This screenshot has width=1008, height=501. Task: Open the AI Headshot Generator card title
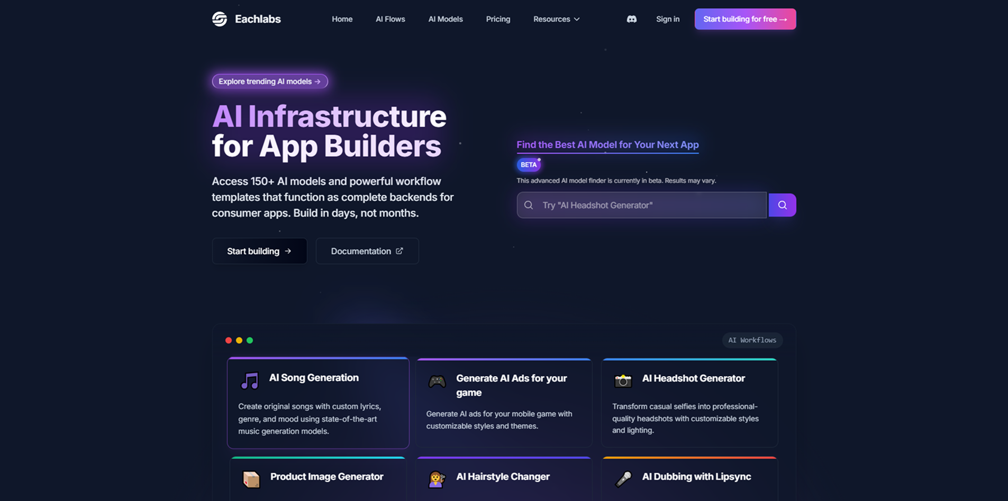pyautogui.click(x=693, y=378)
